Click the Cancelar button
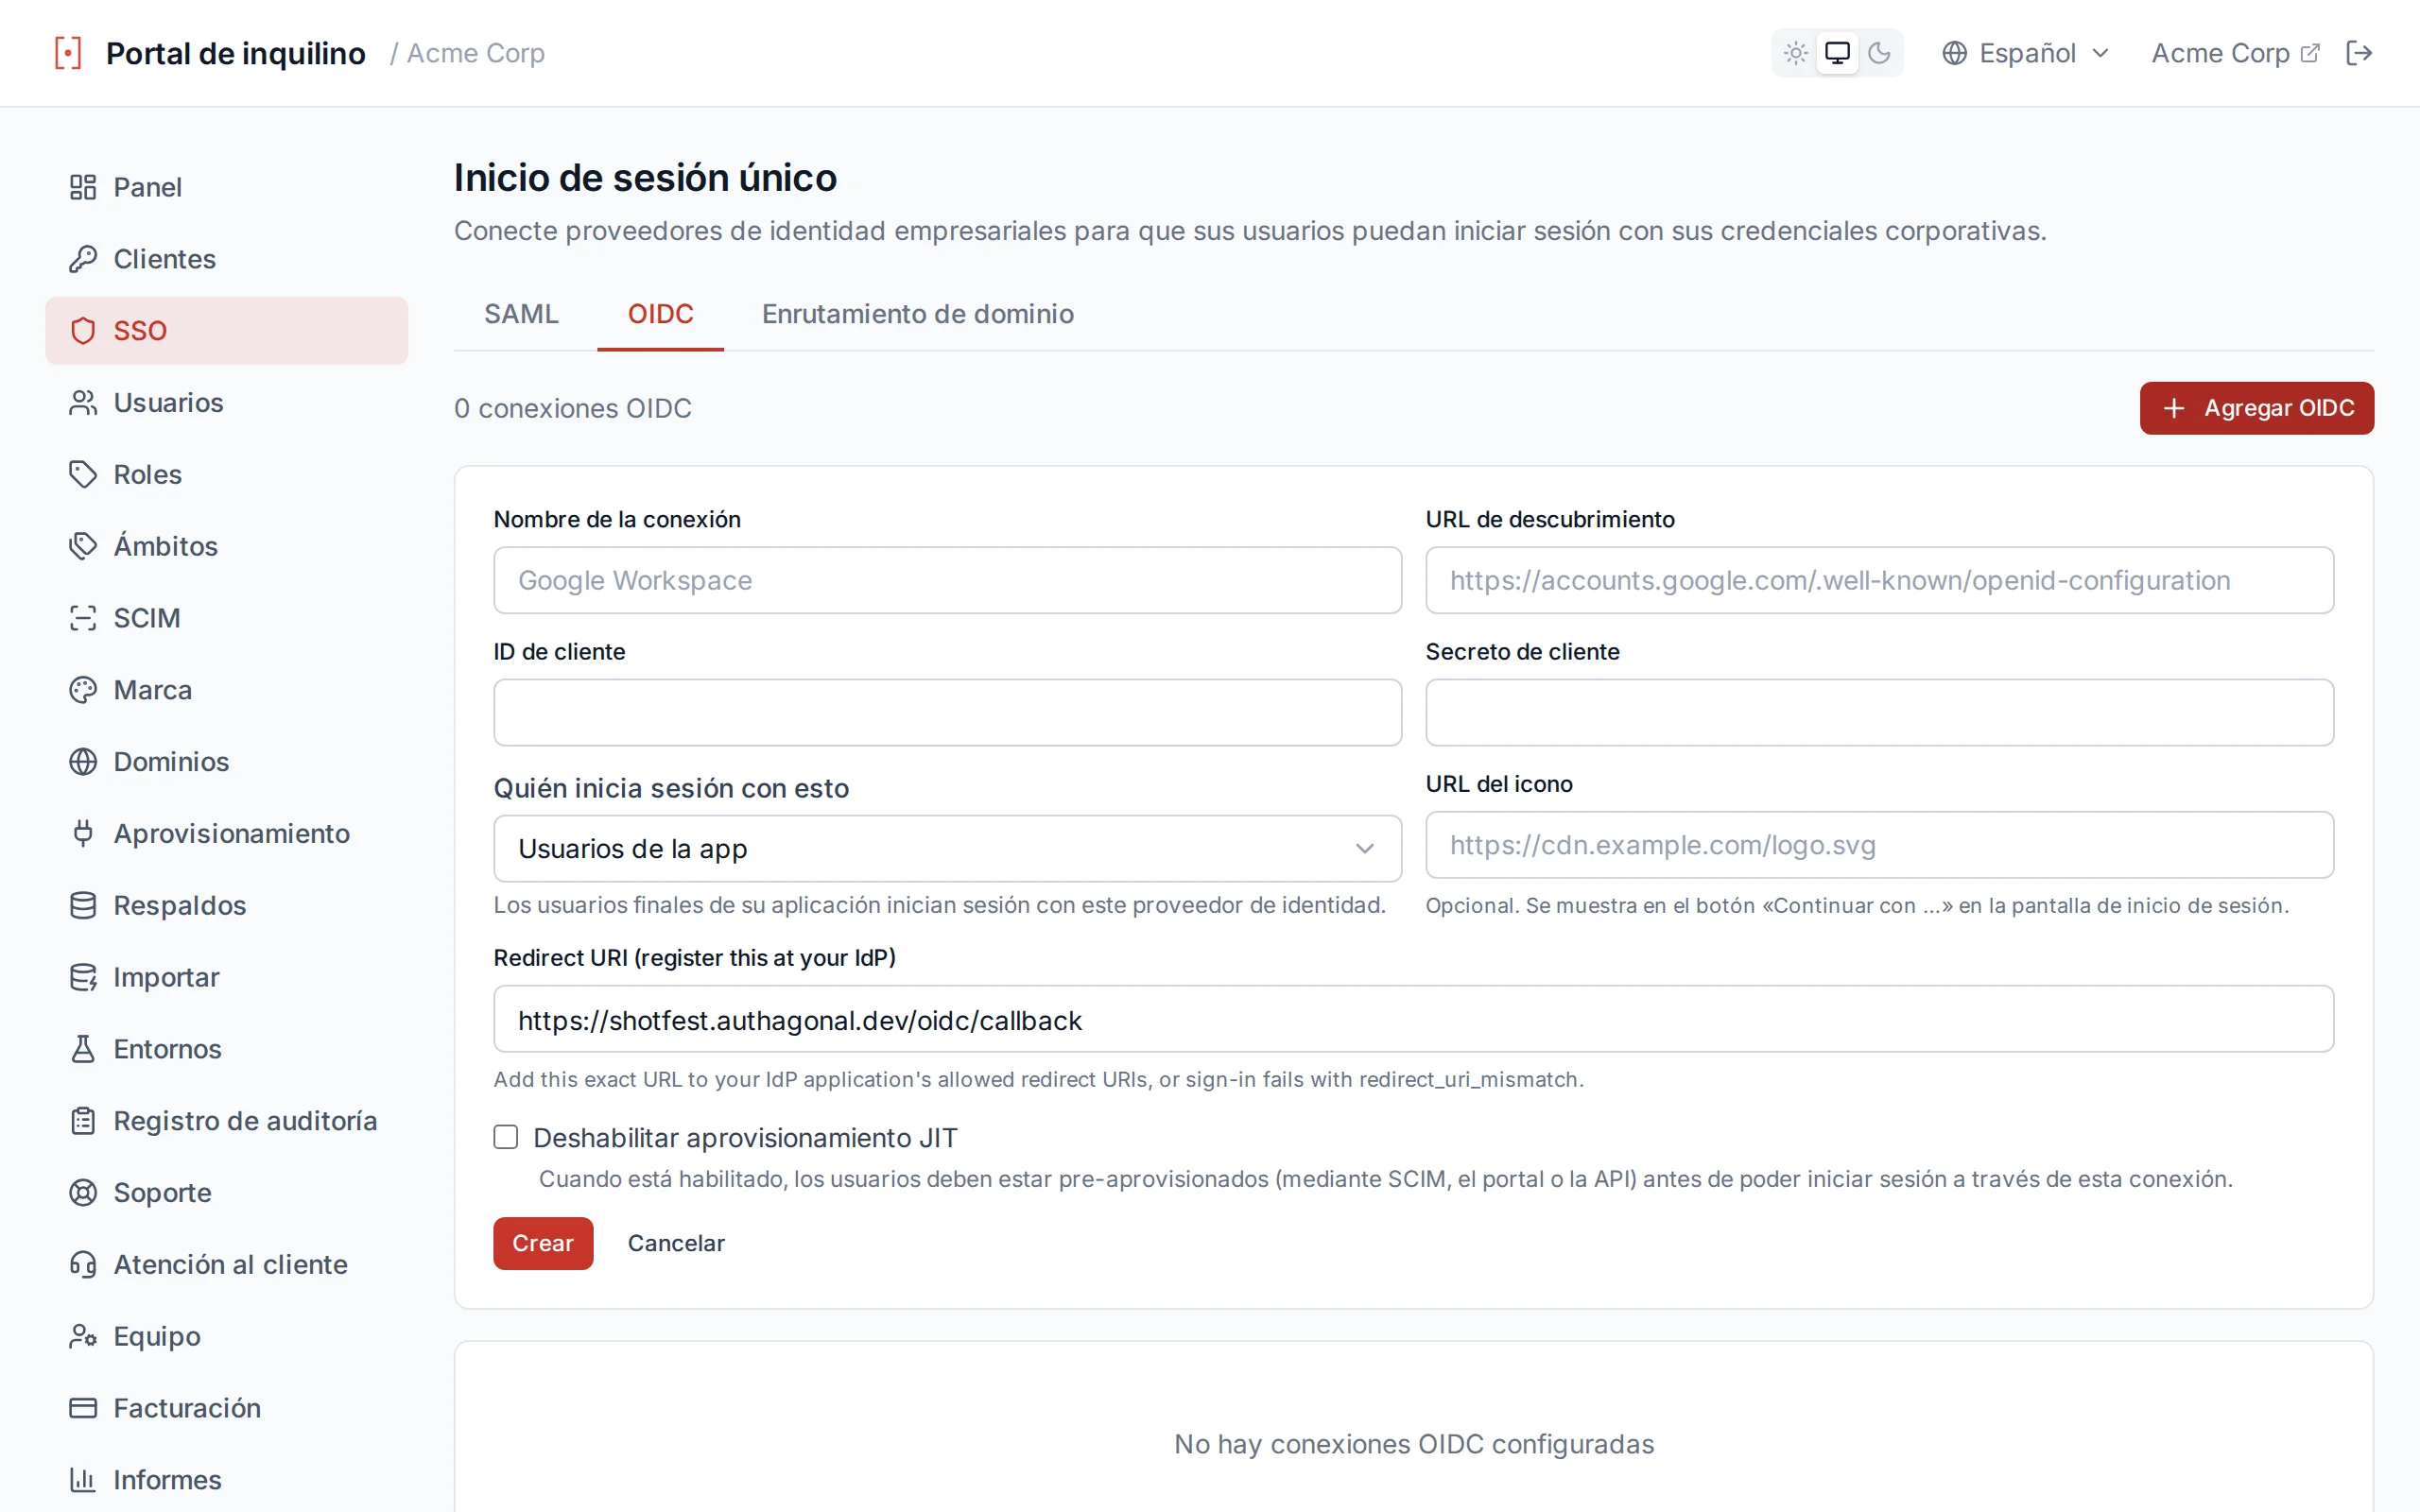 [x=676, y=1243]
